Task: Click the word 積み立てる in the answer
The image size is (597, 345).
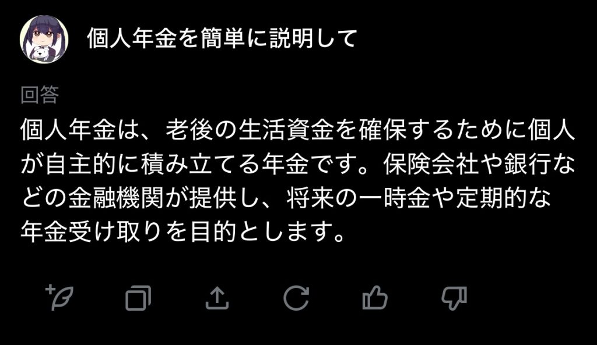Action: click(201, 163)
